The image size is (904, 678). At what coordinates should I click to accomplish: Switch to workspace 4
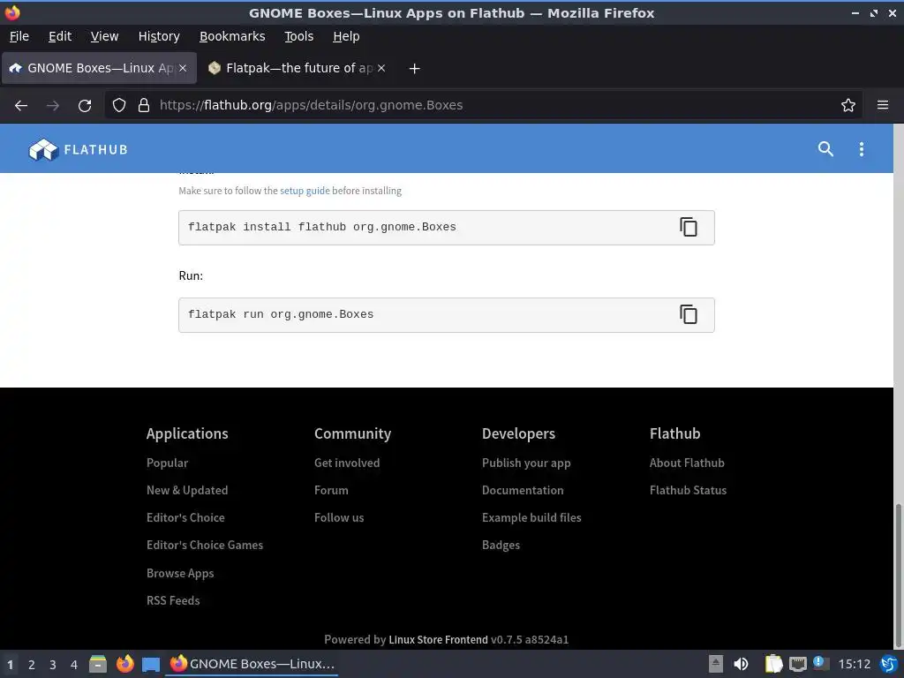(x=74, y=665)
